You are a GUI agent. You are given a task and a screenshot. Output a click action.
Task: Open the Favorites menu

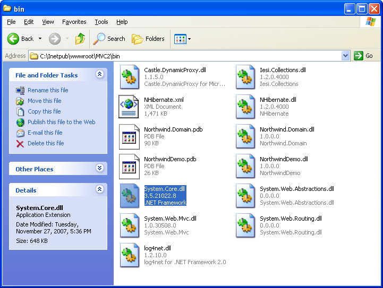[x=74, y=22]
